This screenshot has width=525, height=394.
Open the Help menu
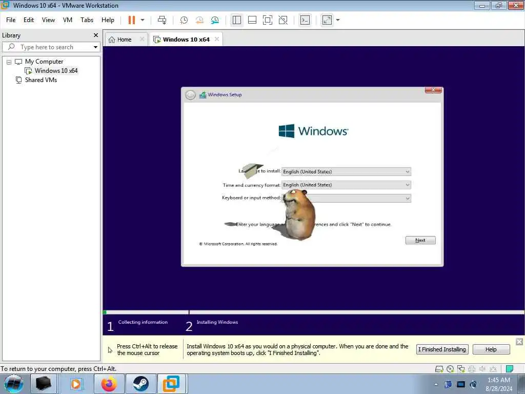point(108,20)
